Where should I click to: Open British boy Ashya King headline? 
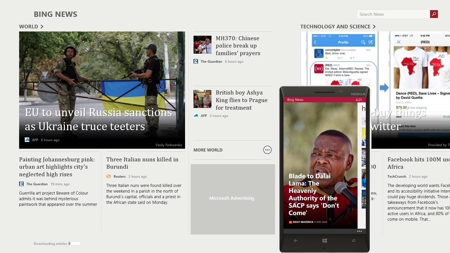pos(242,100)
